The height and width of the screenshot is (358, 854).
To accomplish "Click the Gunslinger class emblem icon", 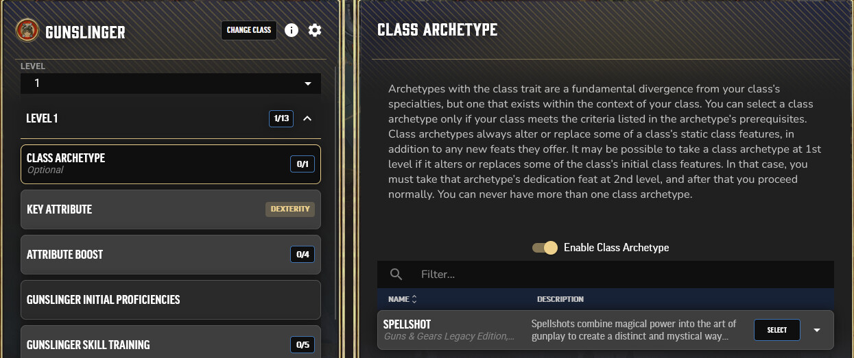I will point(27,31).
